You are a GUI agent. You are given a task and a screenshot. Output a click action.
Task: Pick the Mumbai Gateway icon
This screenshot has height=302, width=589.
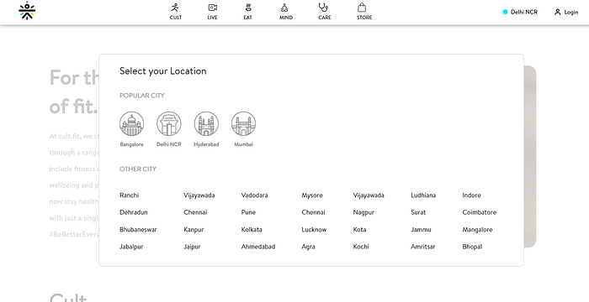coord(243,123)
